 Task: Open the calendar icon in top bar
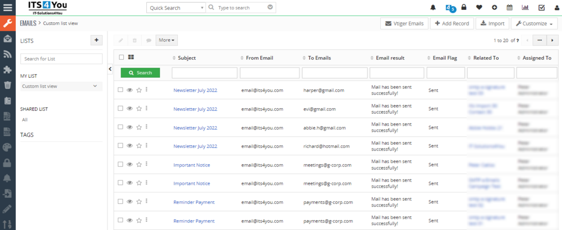tap(510, 8)
